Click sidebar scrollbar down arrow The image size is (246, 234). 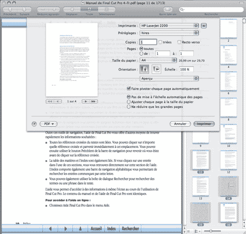coord(244,226)
